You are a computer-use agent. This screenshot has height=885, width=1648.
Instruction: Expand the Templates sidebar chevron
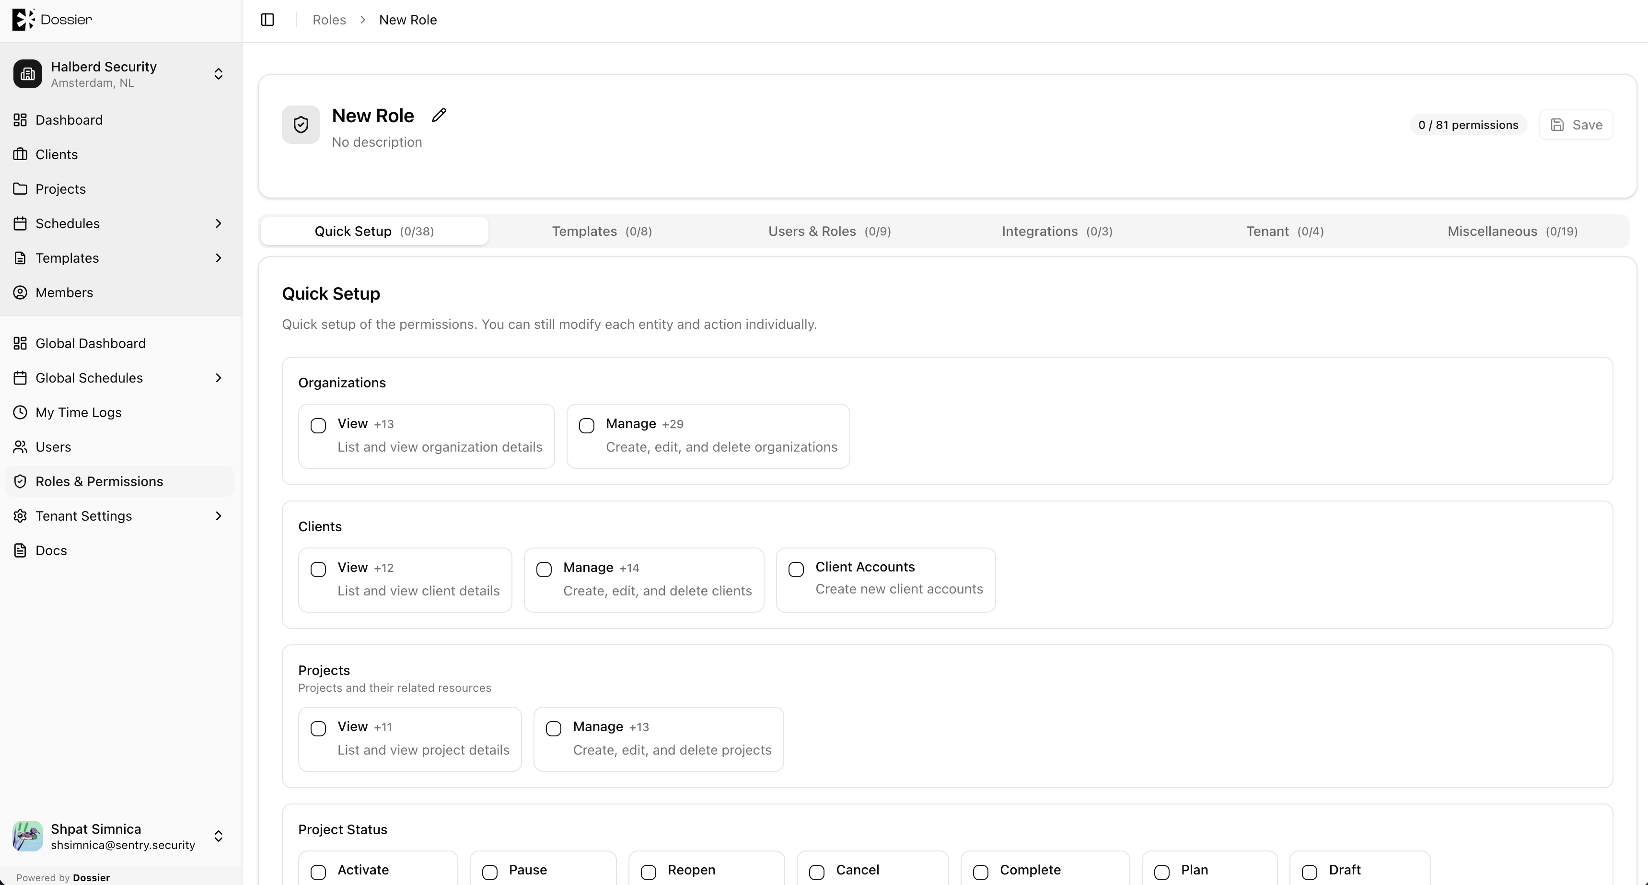[x=218, y=258]
